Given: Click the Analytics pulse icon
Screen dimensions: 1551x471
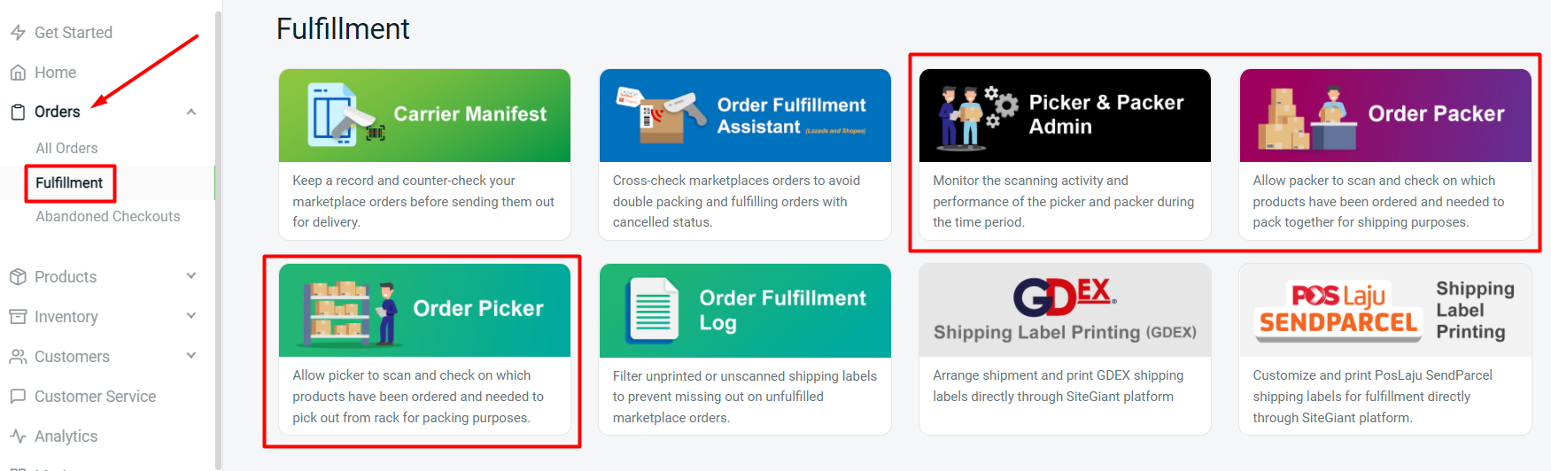Looking at the screenshot, I should point(18,436).
